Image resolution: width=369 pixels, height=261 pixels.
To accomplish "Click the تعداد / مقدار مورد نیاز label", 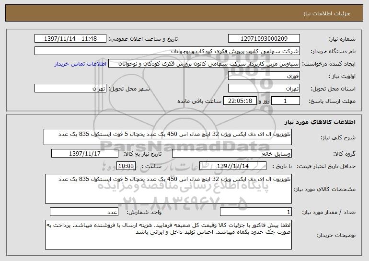I will [329, 212].
